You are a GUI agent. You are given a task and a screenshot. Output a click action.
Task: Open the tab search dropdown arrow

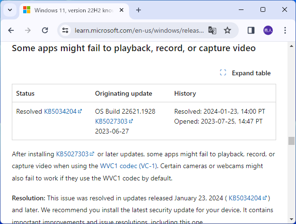pos(10,10)
